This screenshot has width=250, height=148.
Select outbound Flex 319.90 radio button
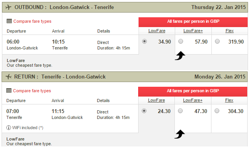click(217, 41)
